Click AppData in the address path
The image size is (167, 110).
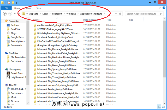[34, 14]
